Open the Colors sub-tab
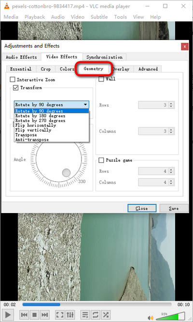The width and height of the screenshot is (193, 322). tap(67, 69)
